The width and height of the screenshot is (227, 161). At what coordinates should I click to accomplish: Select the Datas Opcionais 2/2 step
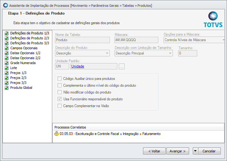click(x=25, y=58)
